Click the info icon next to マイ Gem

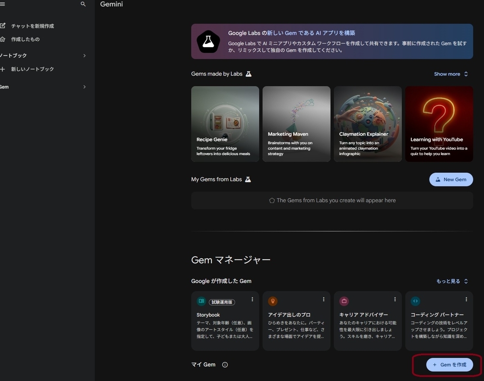click(x=225, y=364)
